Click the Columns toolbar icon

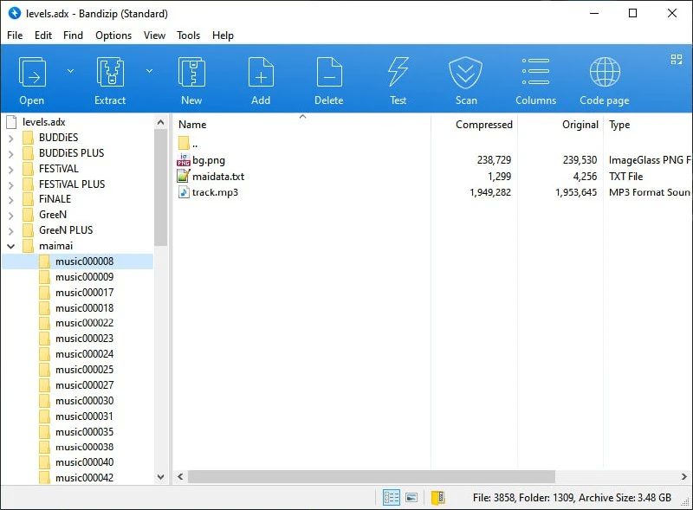click(x=535, y=74)
